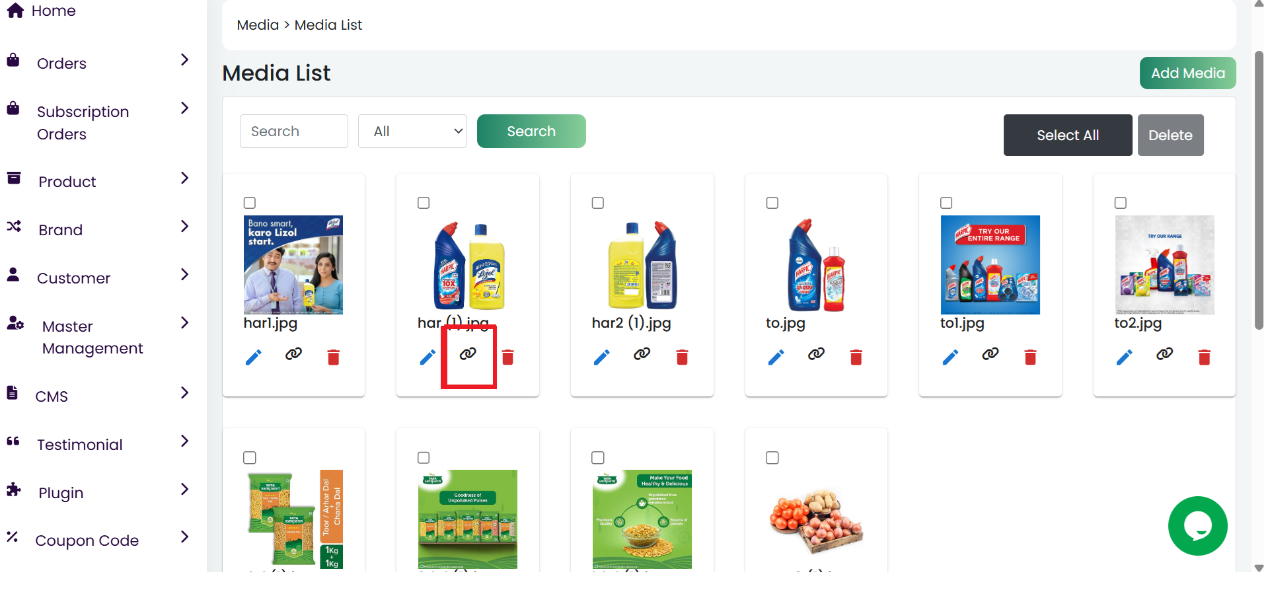Go to Home in the sidebar
The height and width of the screenshot is (594, 1266).
coord(53,11)
